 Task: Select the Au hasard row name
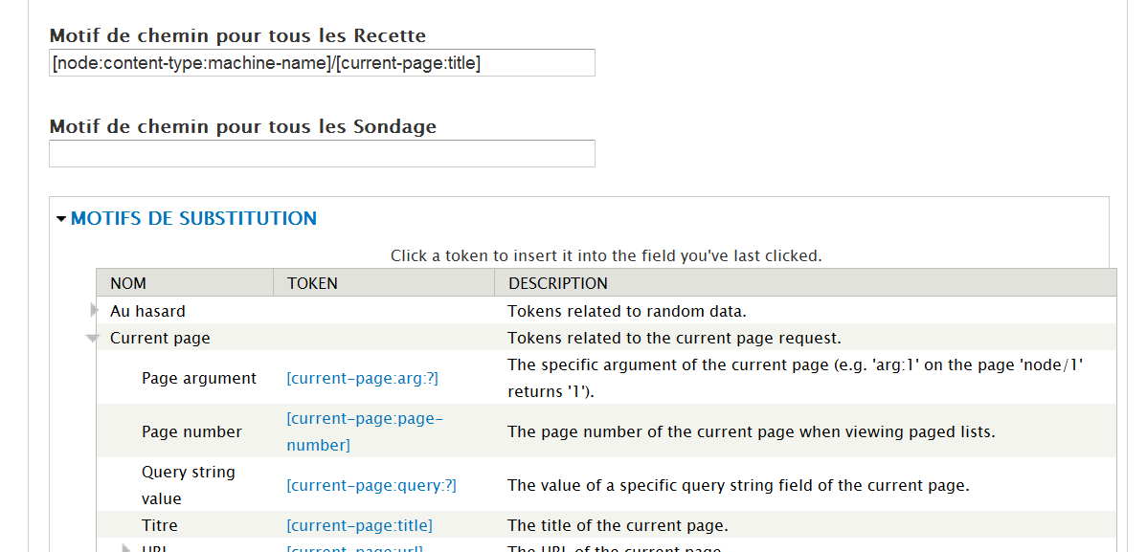pyautogui.click(x=147, y=311)
